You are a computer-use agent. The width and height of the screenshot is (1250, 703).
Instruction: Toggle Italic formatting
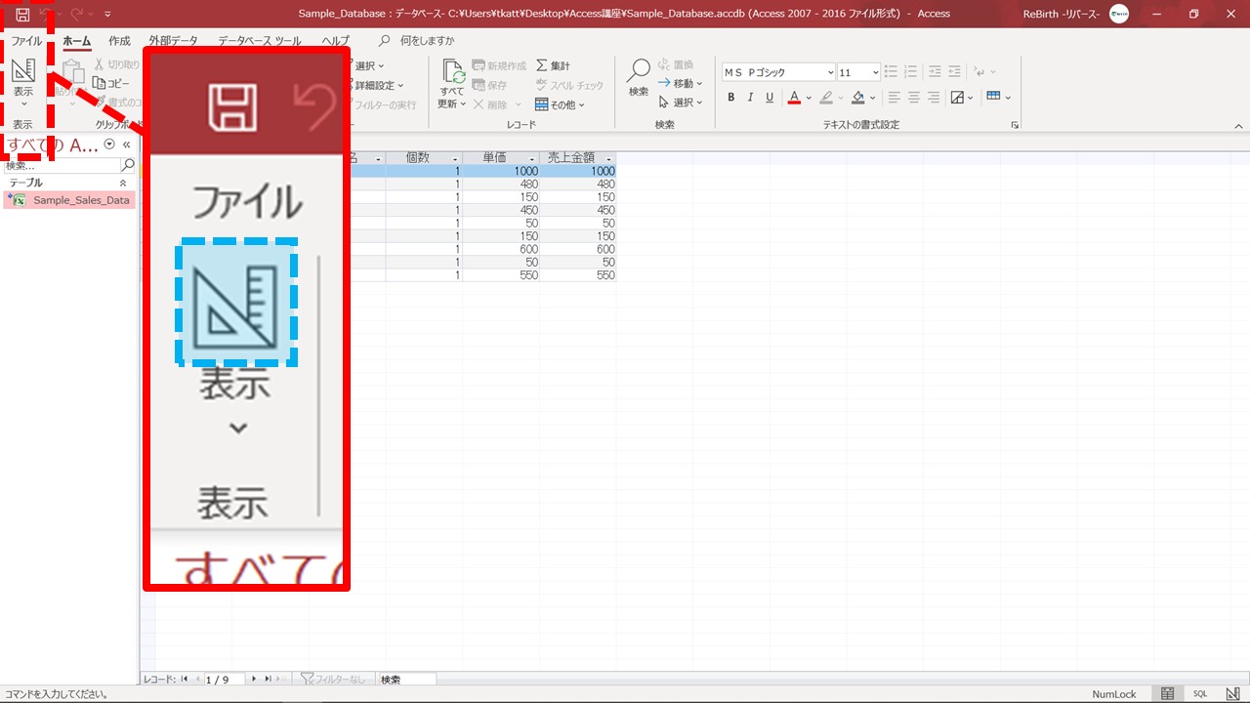[750, 97]
